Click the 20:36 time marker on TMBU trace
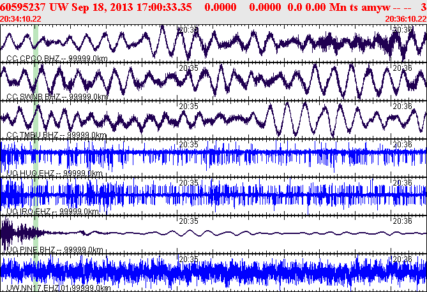The image size is (427, 292). coord(403,106)
